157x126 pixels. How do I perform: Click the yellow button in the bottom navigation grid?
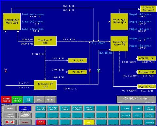[x=89, y=122]
